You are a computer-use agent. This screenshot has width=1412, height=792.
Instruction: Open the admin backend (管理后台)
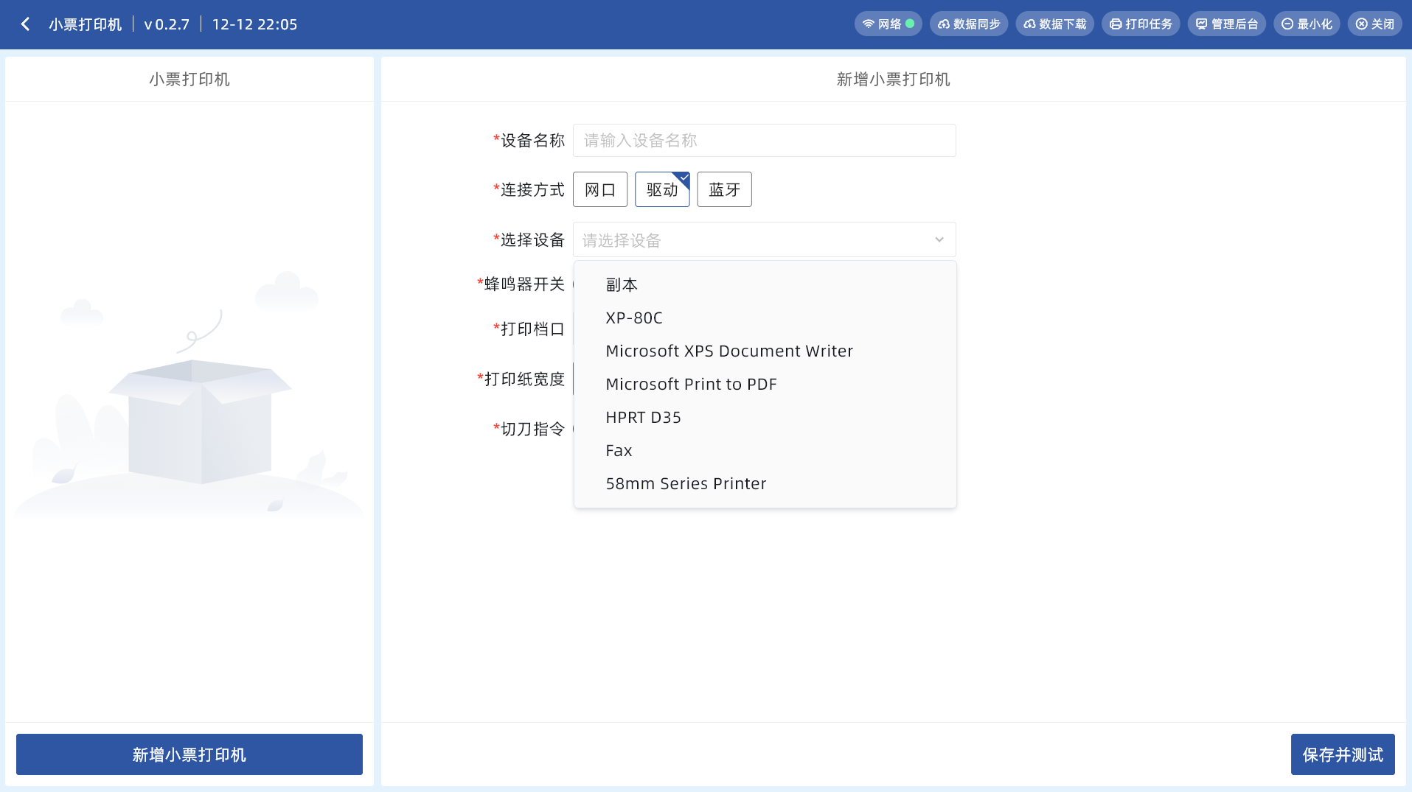[x=1226, y=24]
